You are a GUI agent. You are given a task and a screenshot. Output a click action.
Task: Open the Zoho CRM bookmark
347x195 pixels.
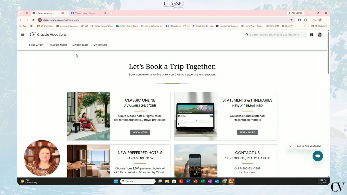click(x=272, y=26)
